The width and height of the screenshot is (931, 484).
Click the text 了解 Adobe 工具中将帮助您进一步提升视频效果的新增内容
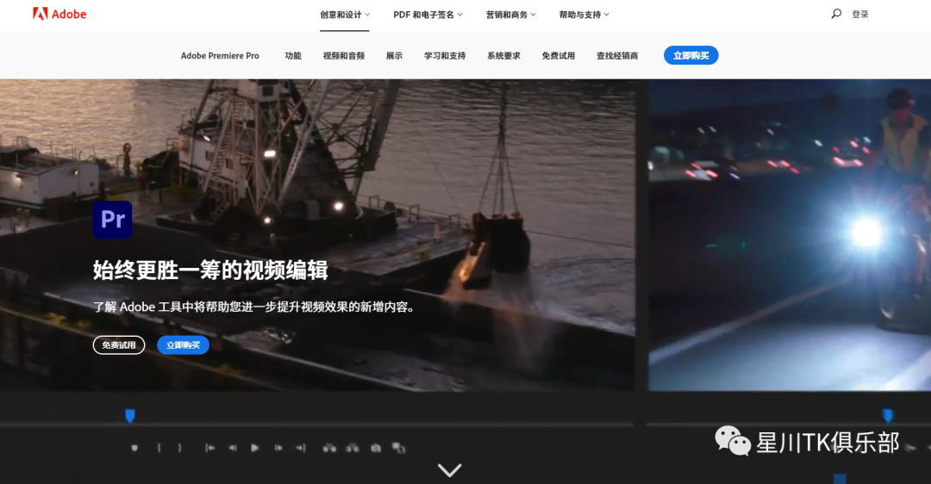tap(253, 307)
